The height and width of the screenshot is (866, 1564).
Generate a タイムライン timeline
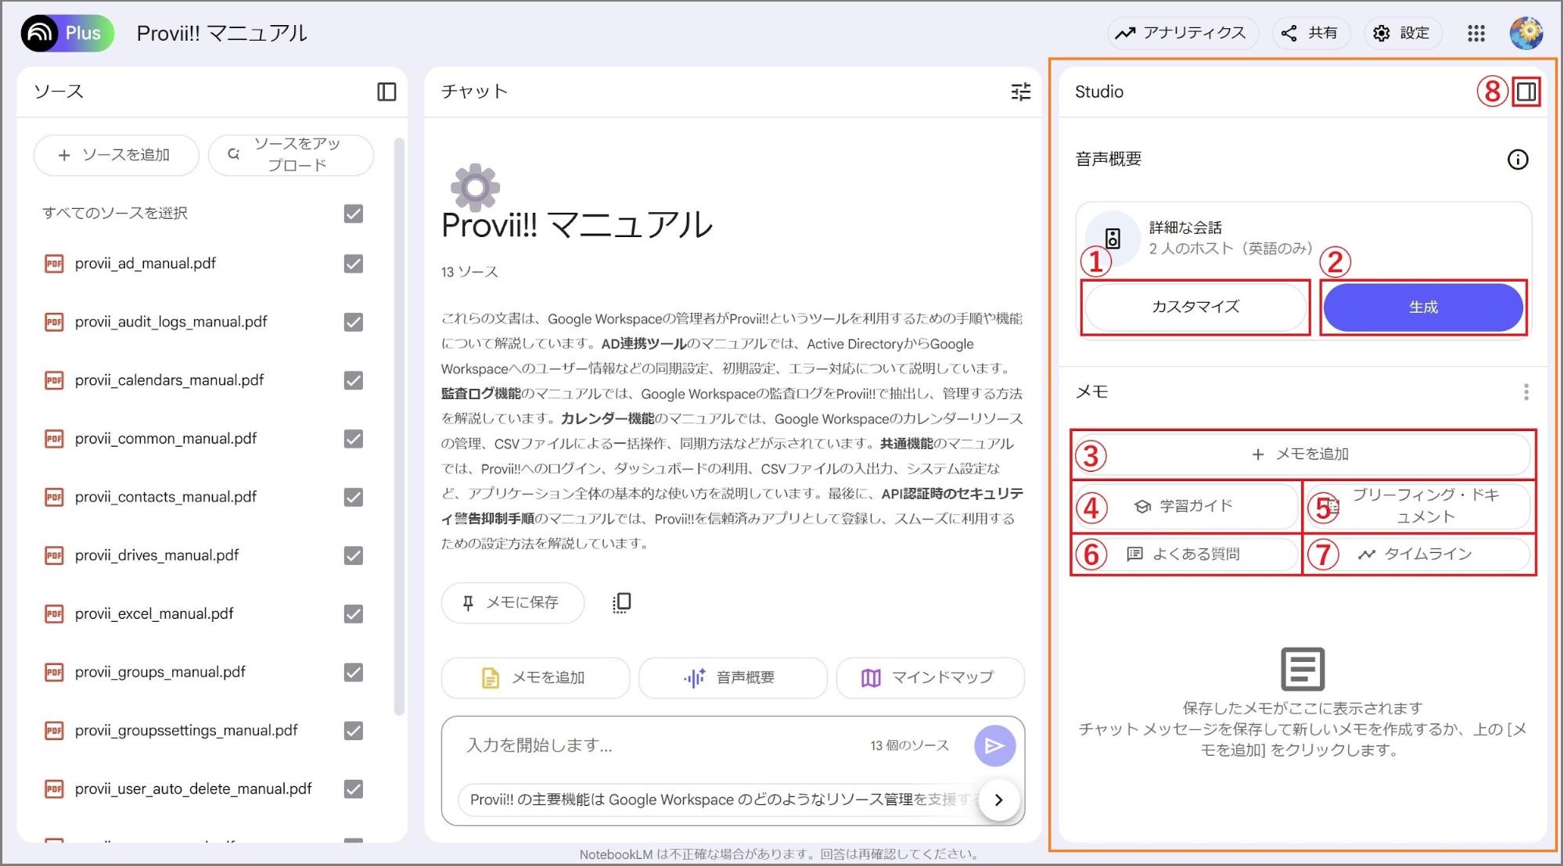[1418, 554]
